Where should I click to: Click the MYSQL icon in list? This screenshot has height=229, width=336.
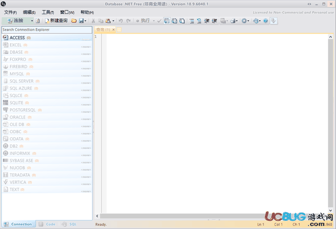[6, 74]
